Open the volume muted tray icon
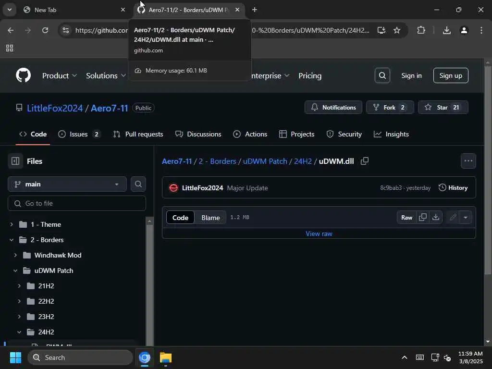The height and width of the screenshot is (369, 492). (x=447, y=357)
